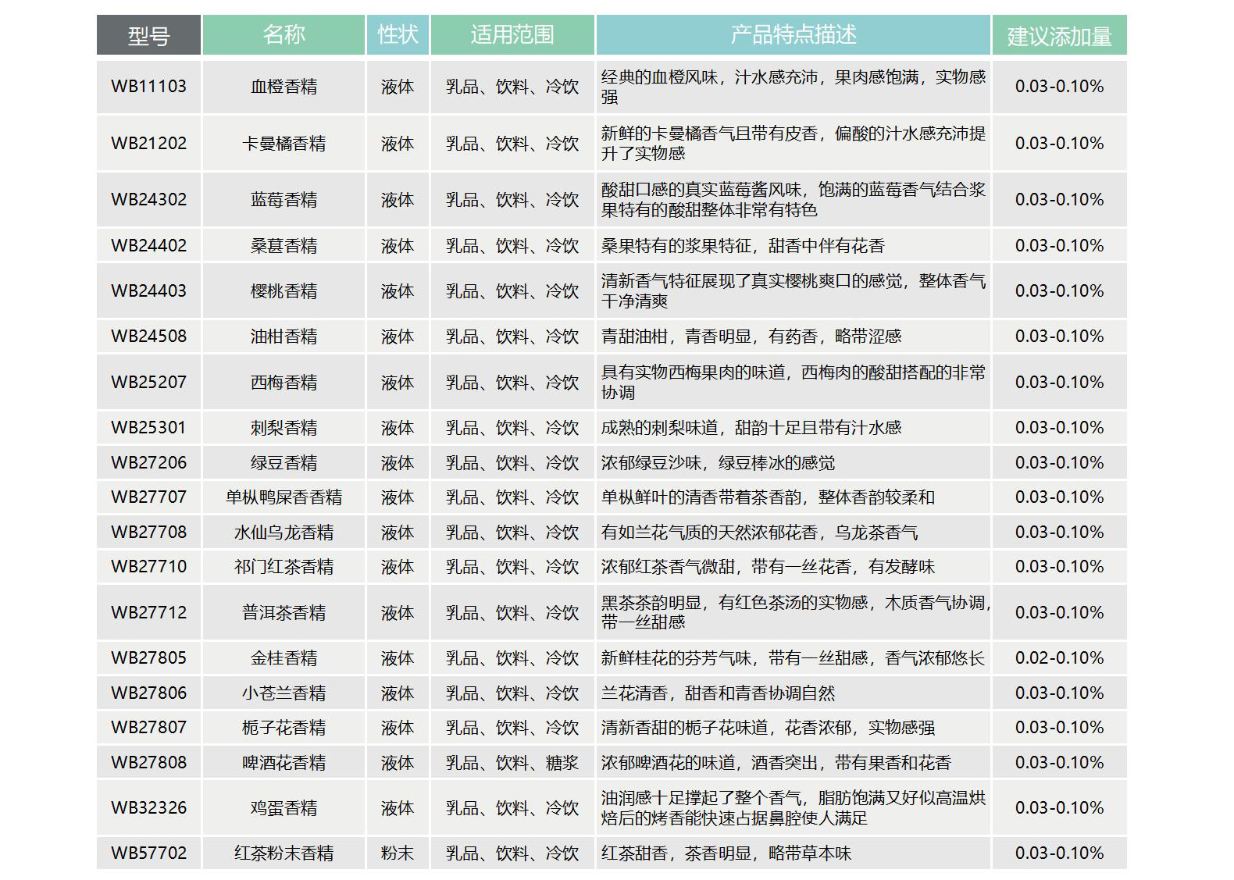Click description 浓郁绿豆沙味，绿豆棒冰的感觉
The width and height of the screenshot is (1234, 880).
[x=718, y=463]
